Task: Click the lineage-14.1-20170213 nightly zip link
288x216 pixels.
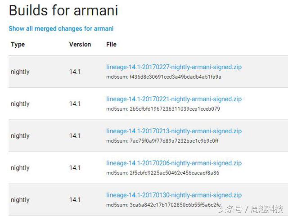Action: coord(174,131)
